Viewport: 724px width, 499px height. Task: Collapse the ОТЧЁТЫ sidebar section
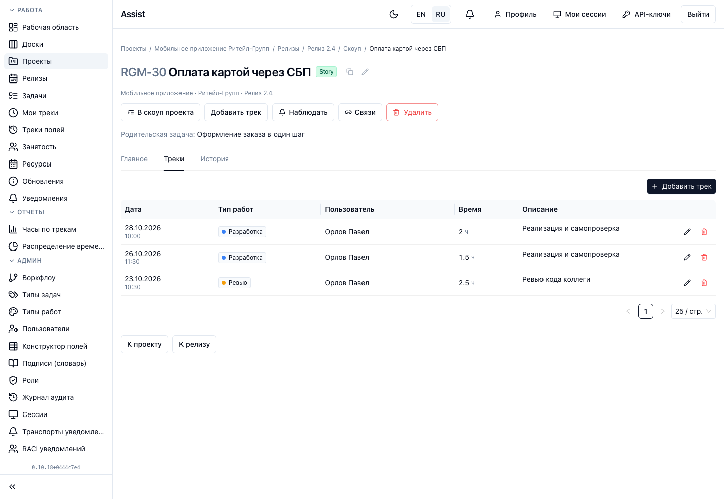click(27, 212)
